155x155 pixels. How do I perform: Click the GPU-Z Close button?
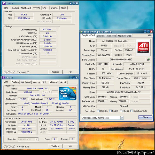point(145,117)
